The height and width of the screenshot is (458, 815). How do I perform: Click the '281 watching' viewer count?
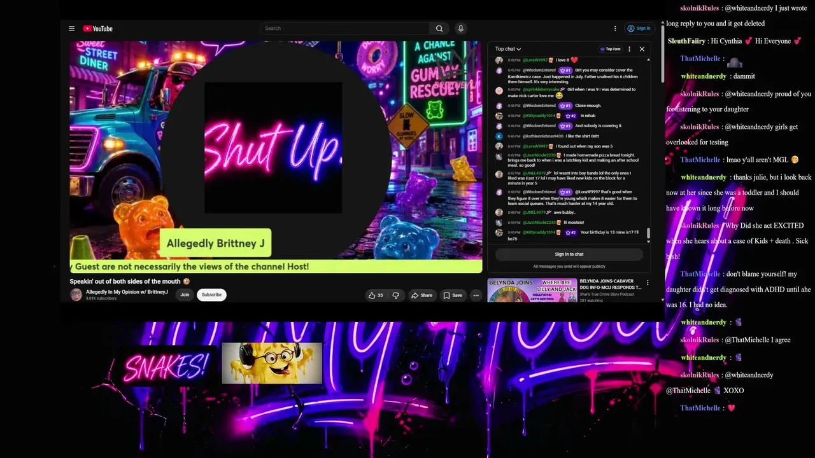[591, 300]
